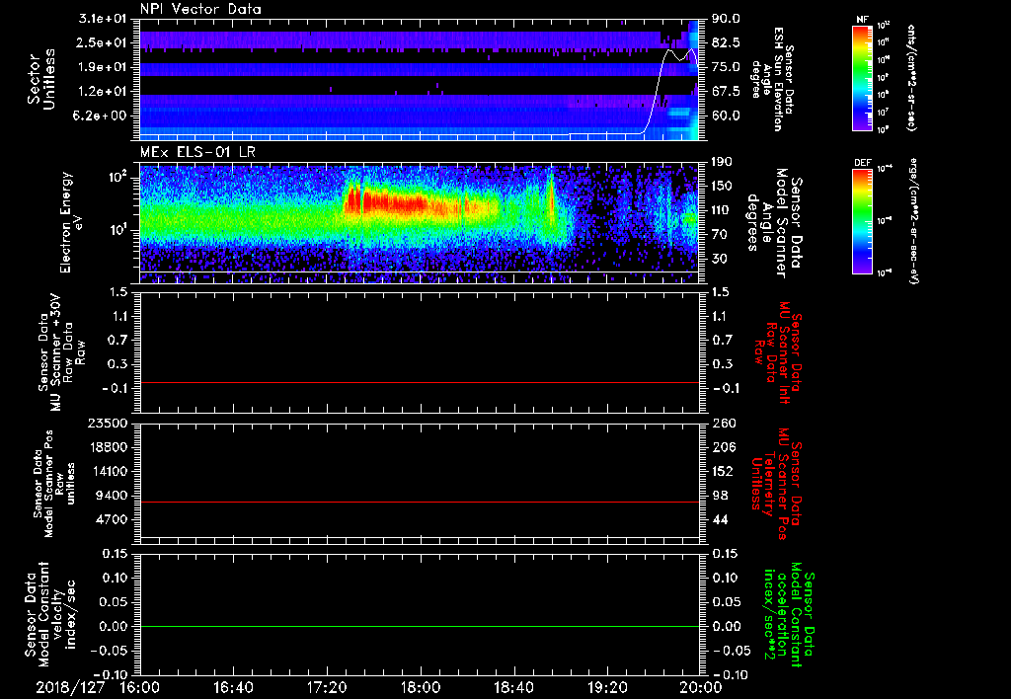Click the 16:00 time axis label

coord(140,687)
